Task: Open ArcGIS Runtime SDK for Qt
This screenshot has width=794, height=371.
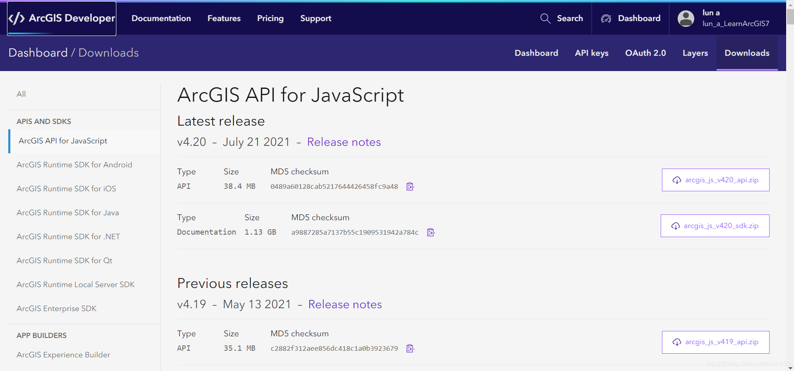Action: (x=65, y=261)
